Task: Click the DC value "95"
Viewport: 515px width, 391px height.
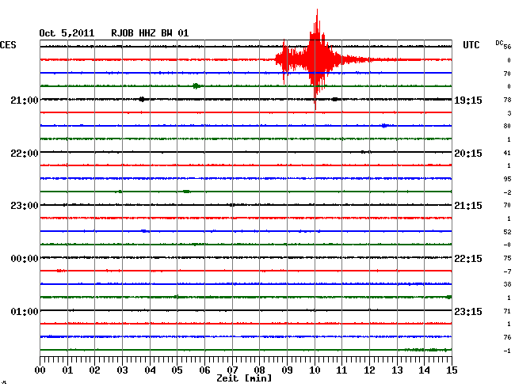Action: 507,179
